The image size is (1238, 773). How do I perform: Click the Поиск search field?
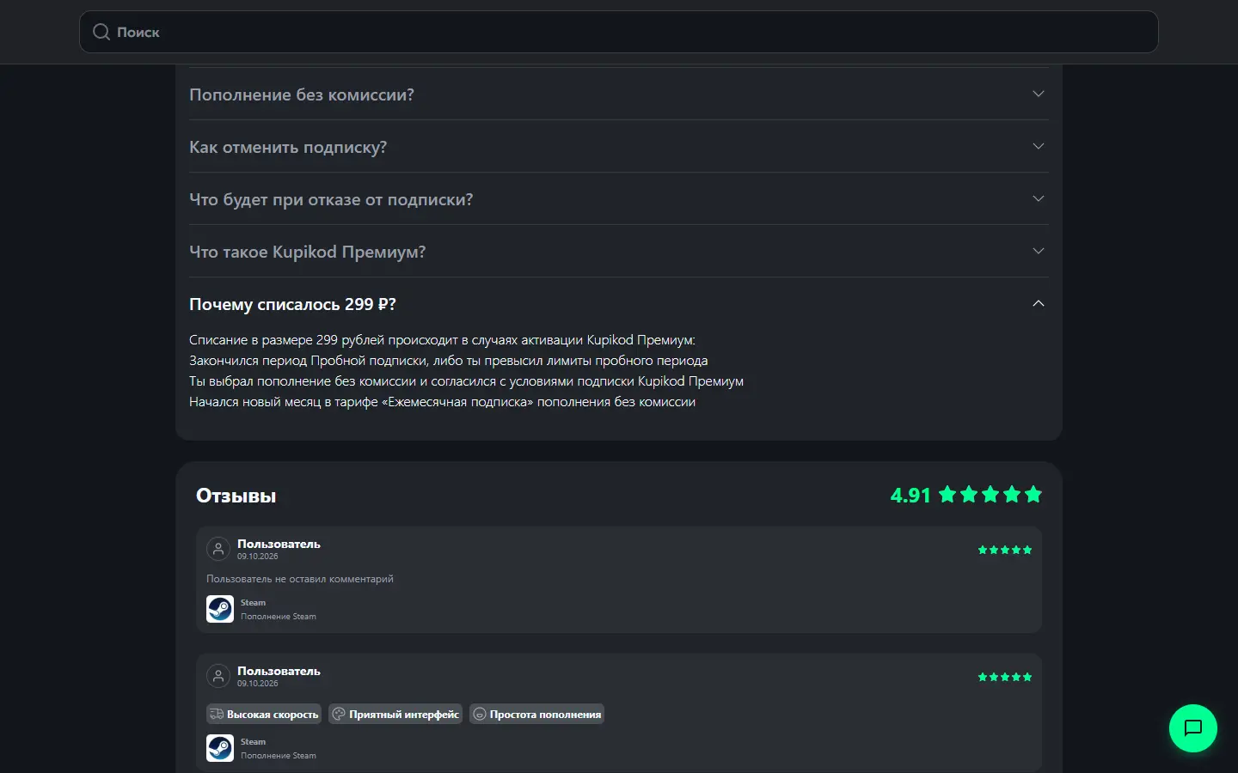tap(619, 32)
